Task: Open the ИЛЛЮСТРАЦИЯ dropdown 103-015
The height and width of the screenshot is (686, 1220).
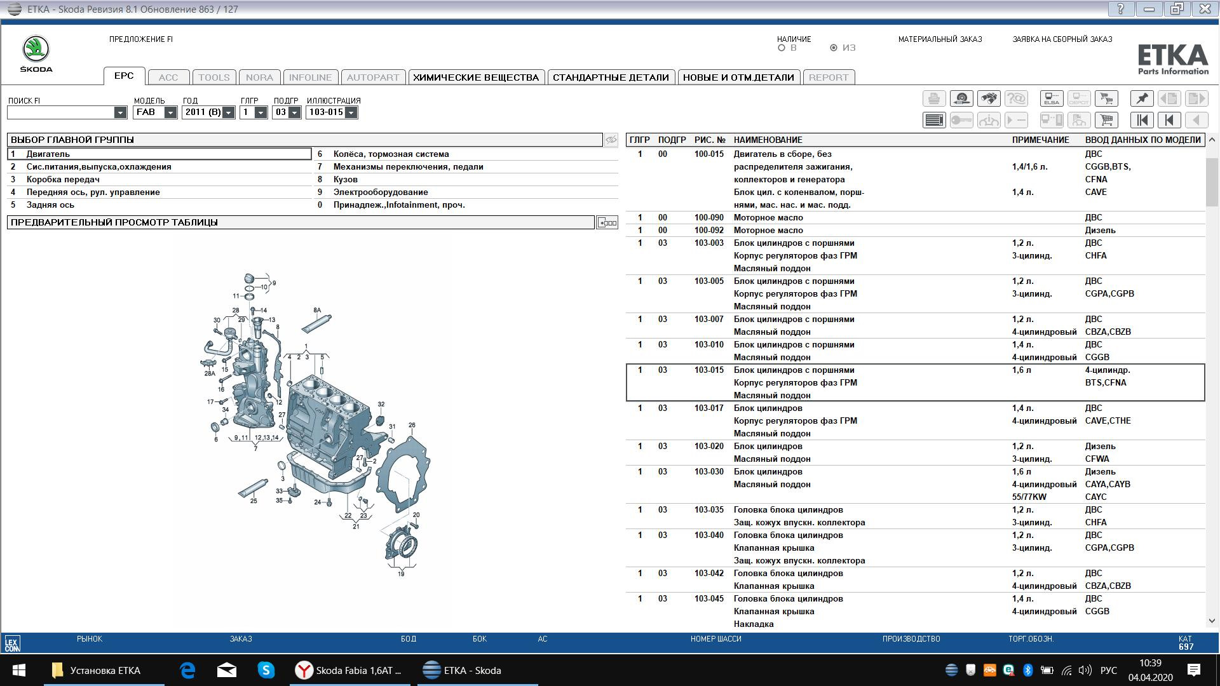Action: tap(351, 112)
